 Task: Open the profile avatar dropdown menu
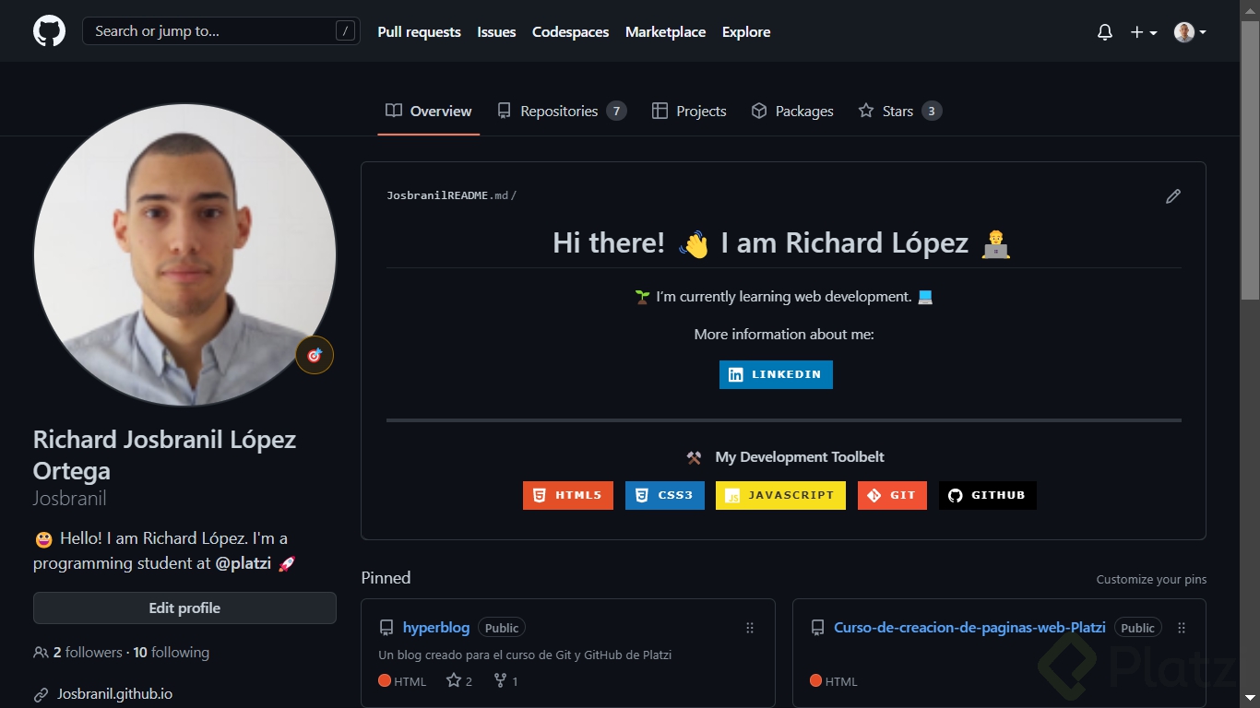[x=1189, y=31]
